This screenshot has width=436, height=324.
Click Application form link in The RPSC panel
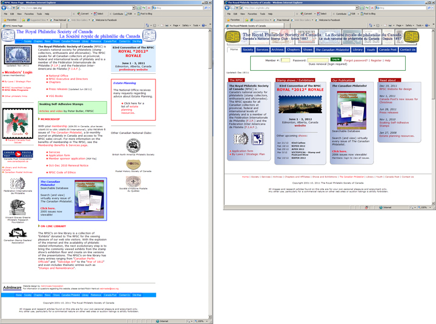(242, 151)
